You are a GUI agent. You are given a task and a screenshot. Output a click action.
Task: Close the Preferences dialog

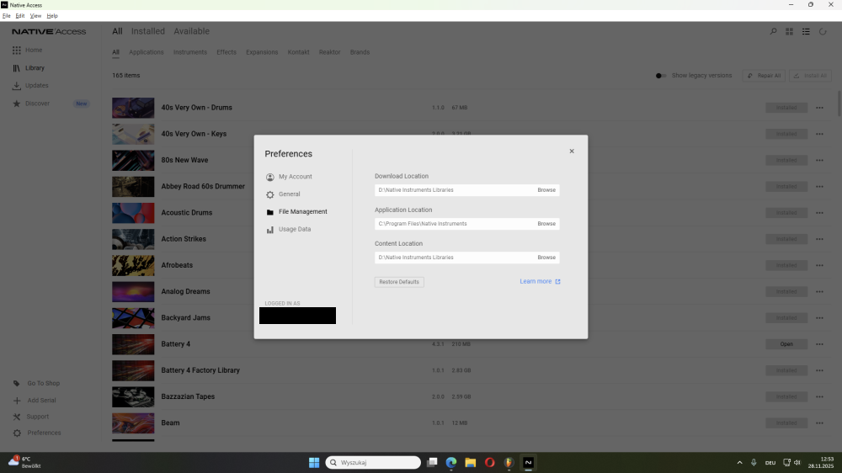572,151
